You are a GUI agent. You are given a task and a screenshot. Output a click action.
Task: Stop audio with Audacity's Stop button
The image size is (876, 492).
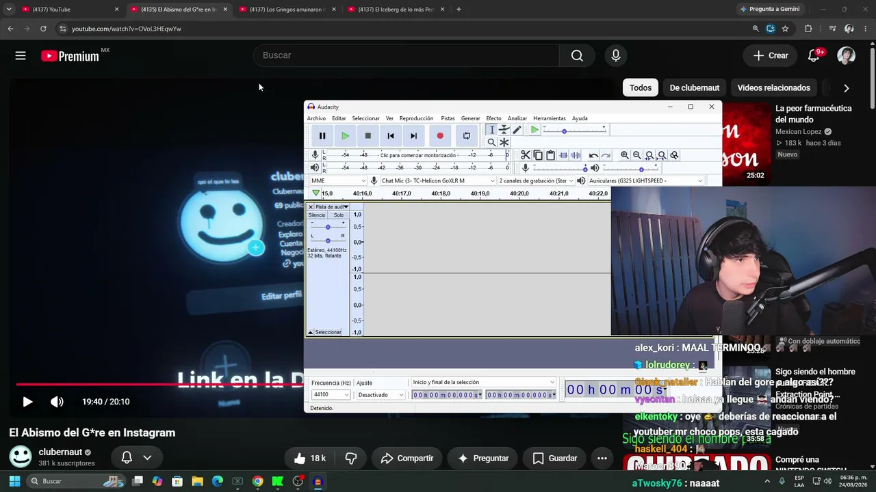368,135
